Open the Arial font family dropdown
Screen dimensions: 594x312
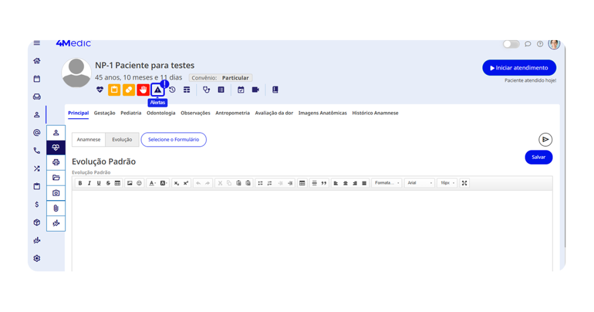point(419,183)
